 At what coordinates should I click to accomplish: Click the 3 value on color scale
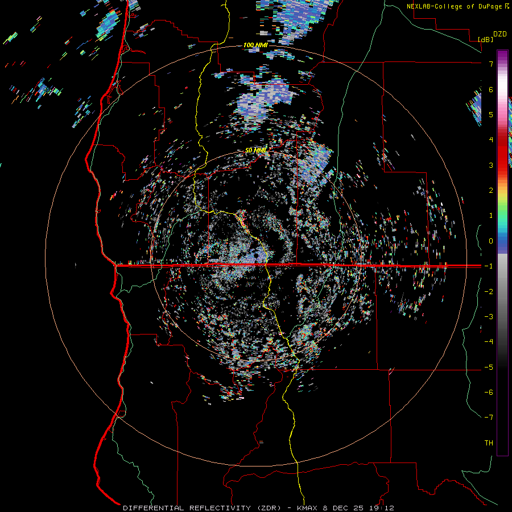(491, 165)
